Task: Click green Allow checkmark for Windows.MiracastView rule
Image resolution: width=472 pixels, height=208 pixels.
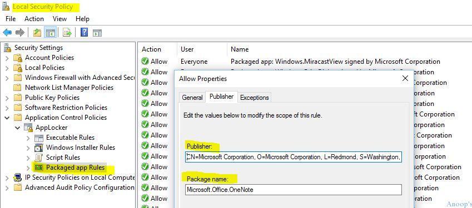Action: (x=145, y=62)
